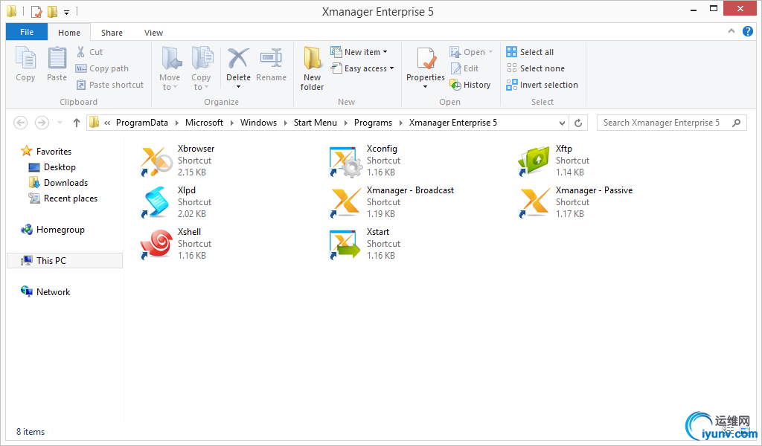The image size is (762, 446).
Task: Click New folder icon in quick access toolbar
Action: click(53, 11)
